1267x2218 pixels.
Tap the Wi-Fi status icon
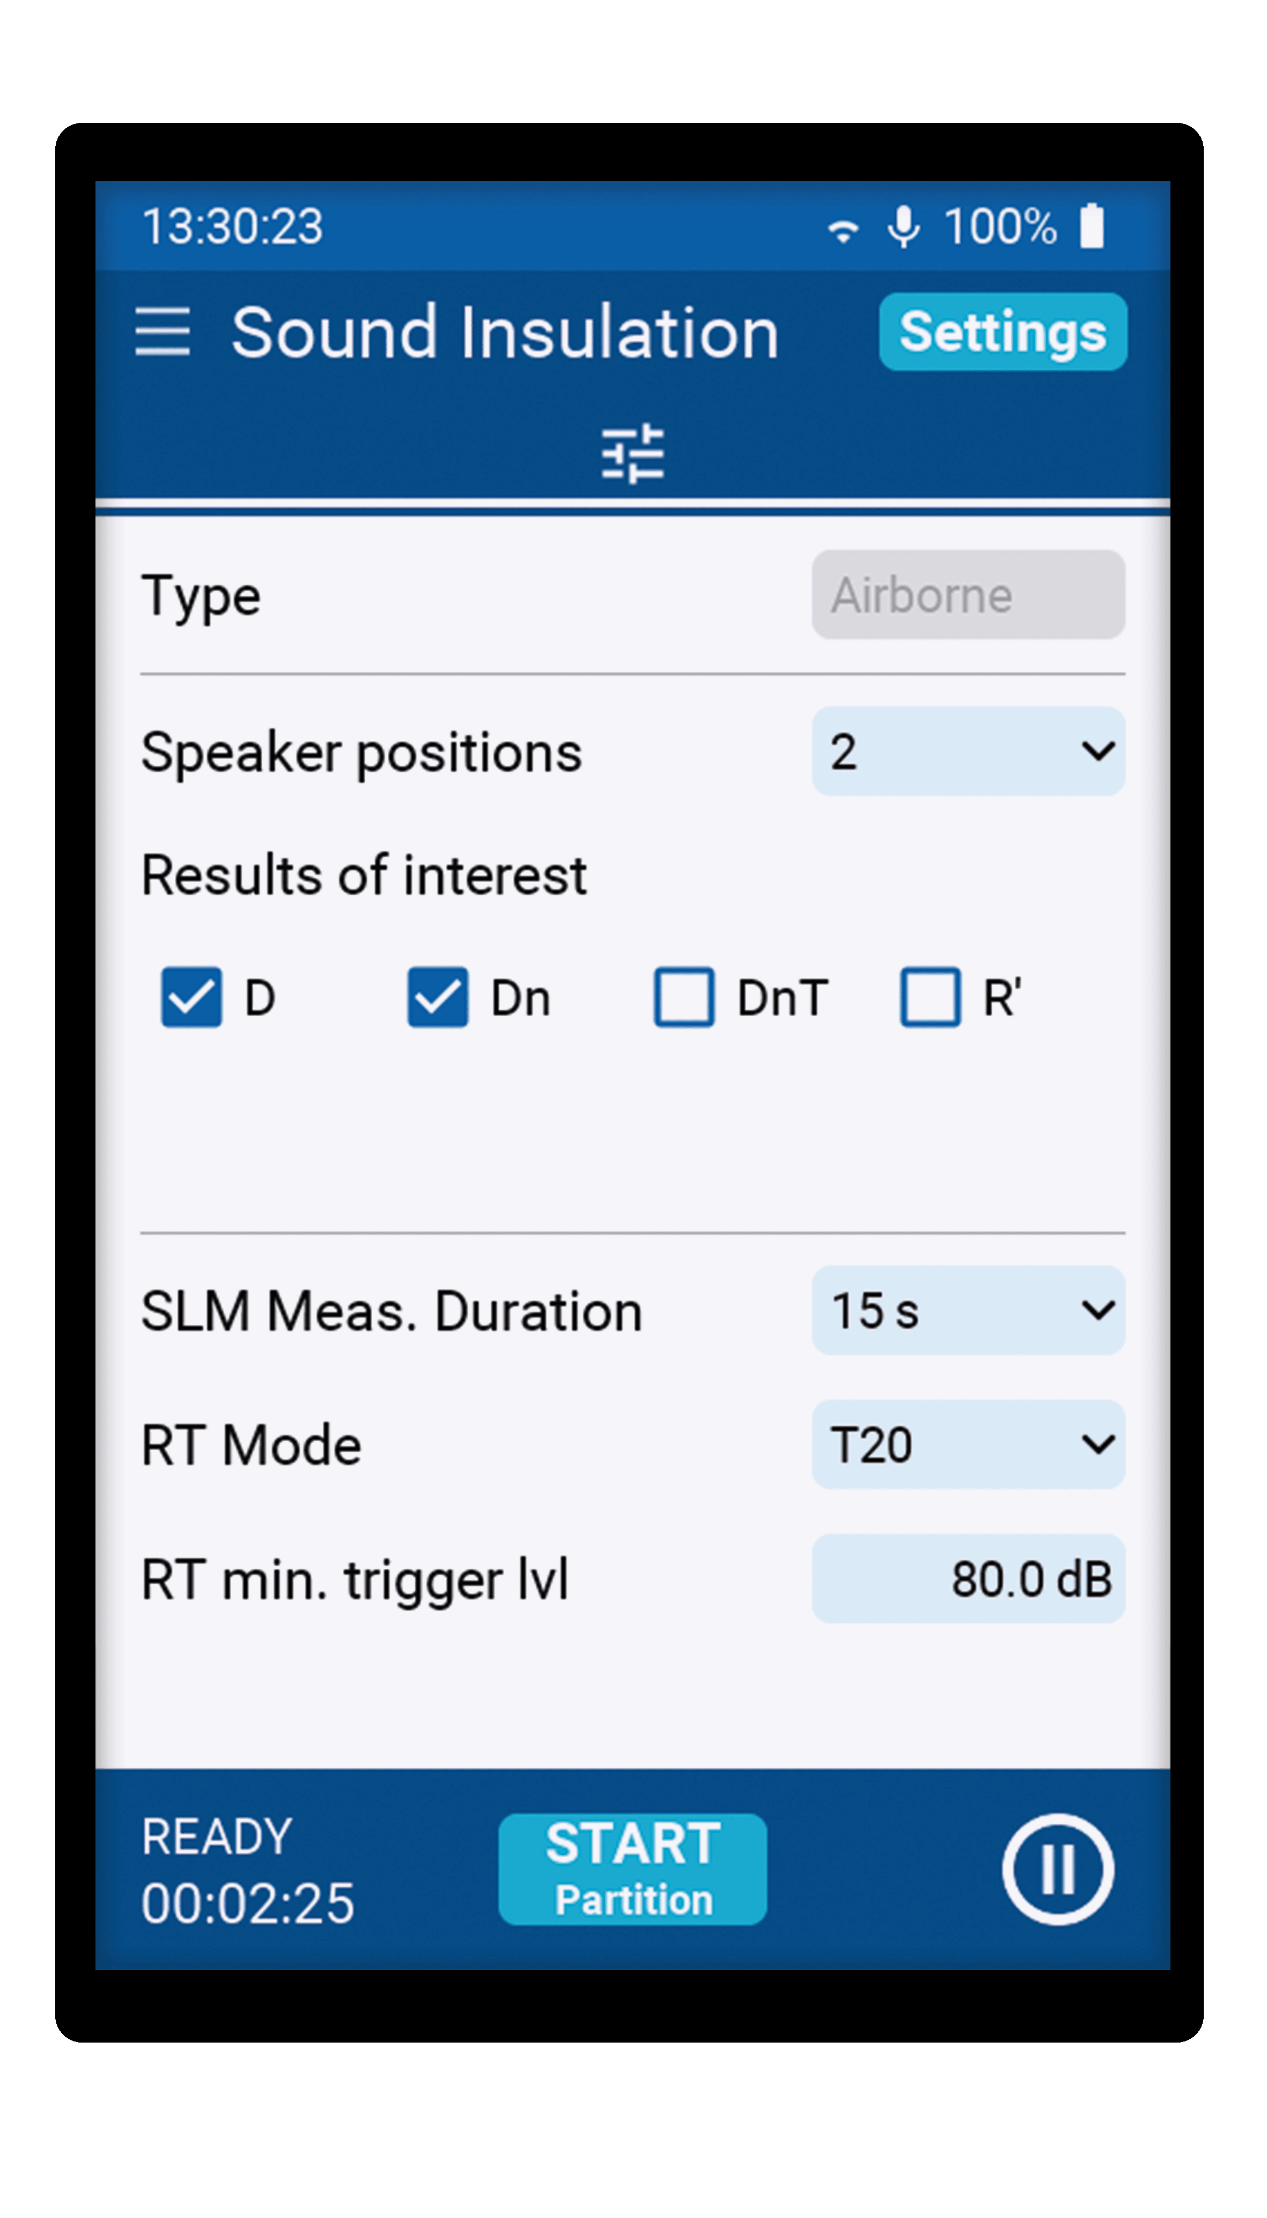point(842,229)
